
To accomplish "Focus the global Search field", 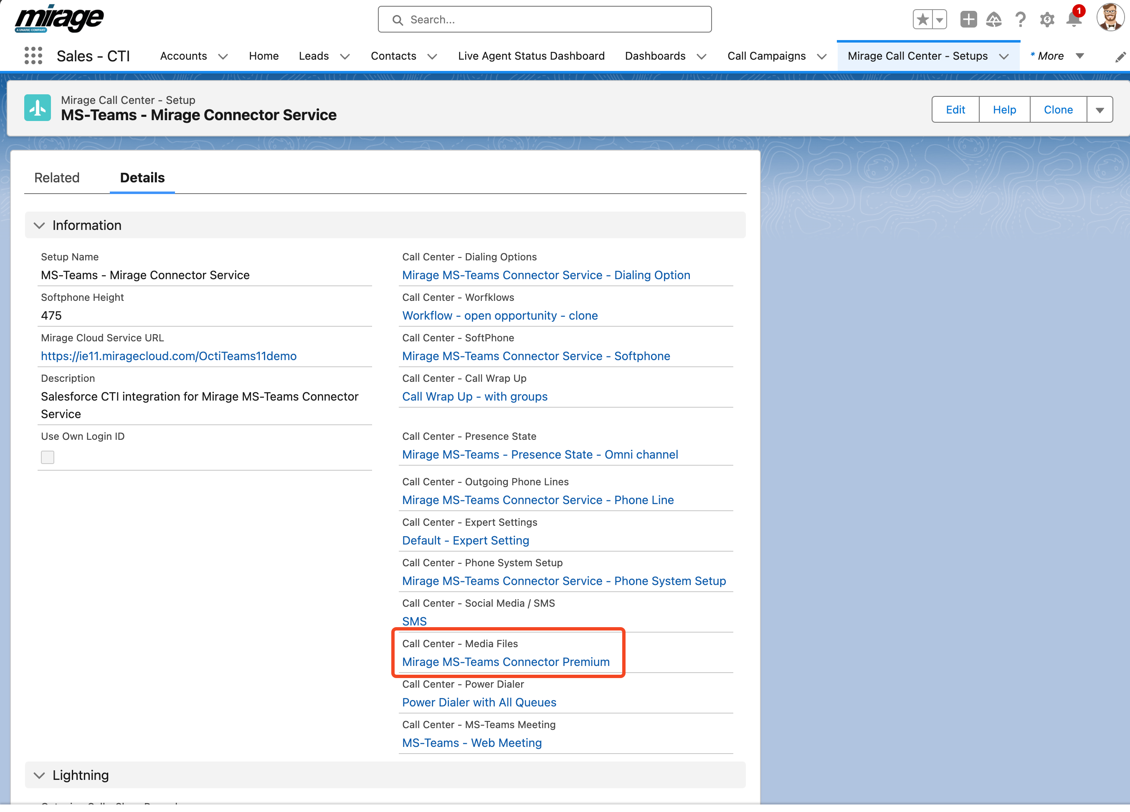I will (x=544, y=20).
